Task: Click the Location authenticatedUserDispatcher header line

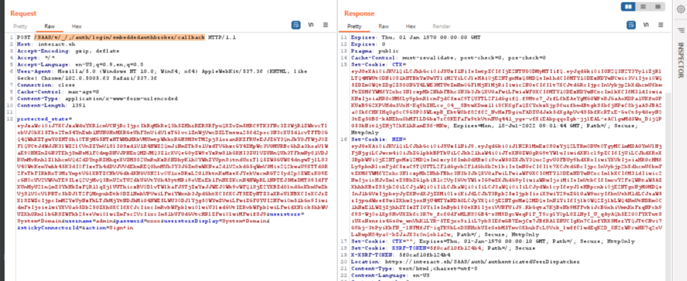Action: click(466, 262)
